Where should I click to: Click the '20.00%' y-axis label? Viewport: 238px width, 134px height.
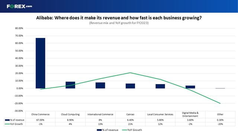[19, 73]
